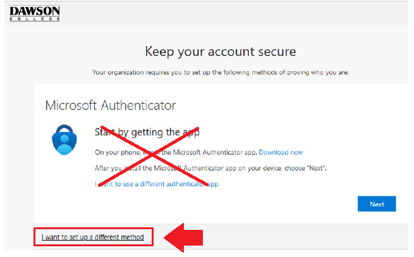
Task: Click the red arrow pointing left
Action: click(183, 237)
